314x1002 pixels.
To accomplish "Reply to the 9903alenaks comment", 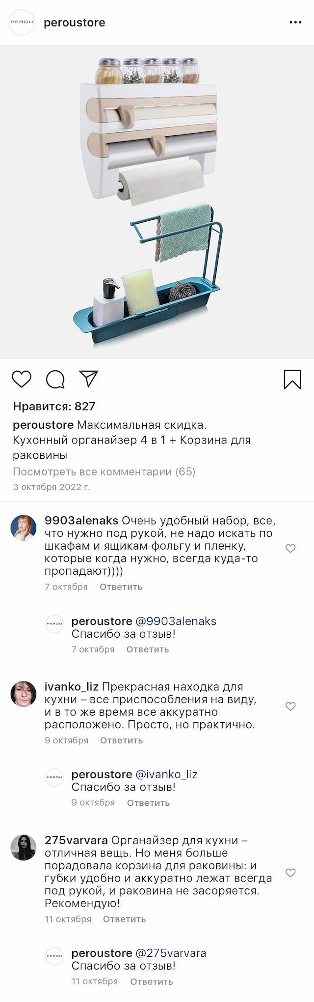I will point(121,587).
